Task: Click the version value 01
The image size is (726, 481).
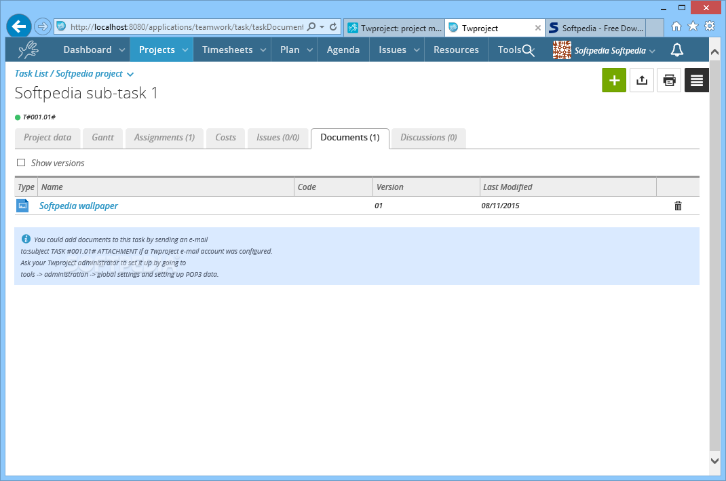Action: tap(379, 206)
